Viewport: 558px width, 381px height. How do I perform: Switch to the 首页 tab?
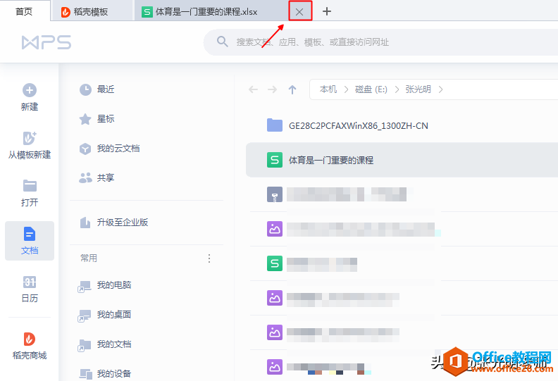[x=24, y=11]
